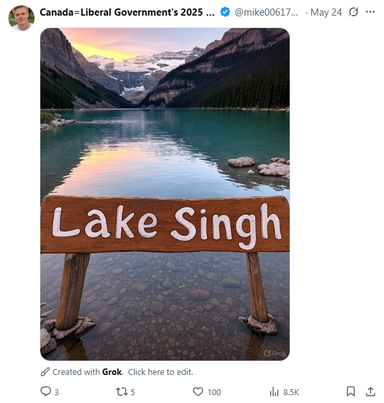
Task: Click the pencil edit icon beside Created with Grok
Action: tap(45, 372)
